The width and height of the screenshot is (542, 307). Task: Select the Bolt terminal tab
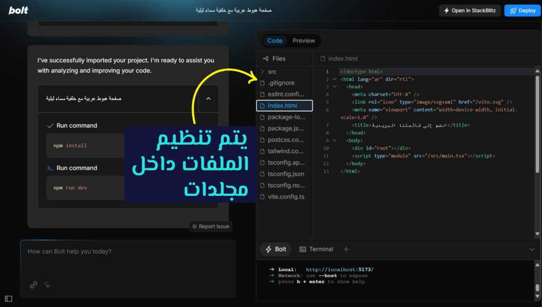click(x=276, y=249)
